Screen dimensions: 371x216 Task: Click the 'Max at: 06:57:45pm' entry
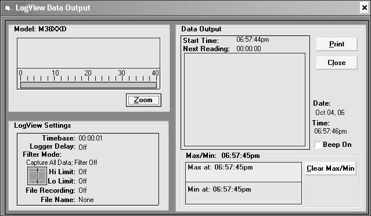[x=220, y=167]
